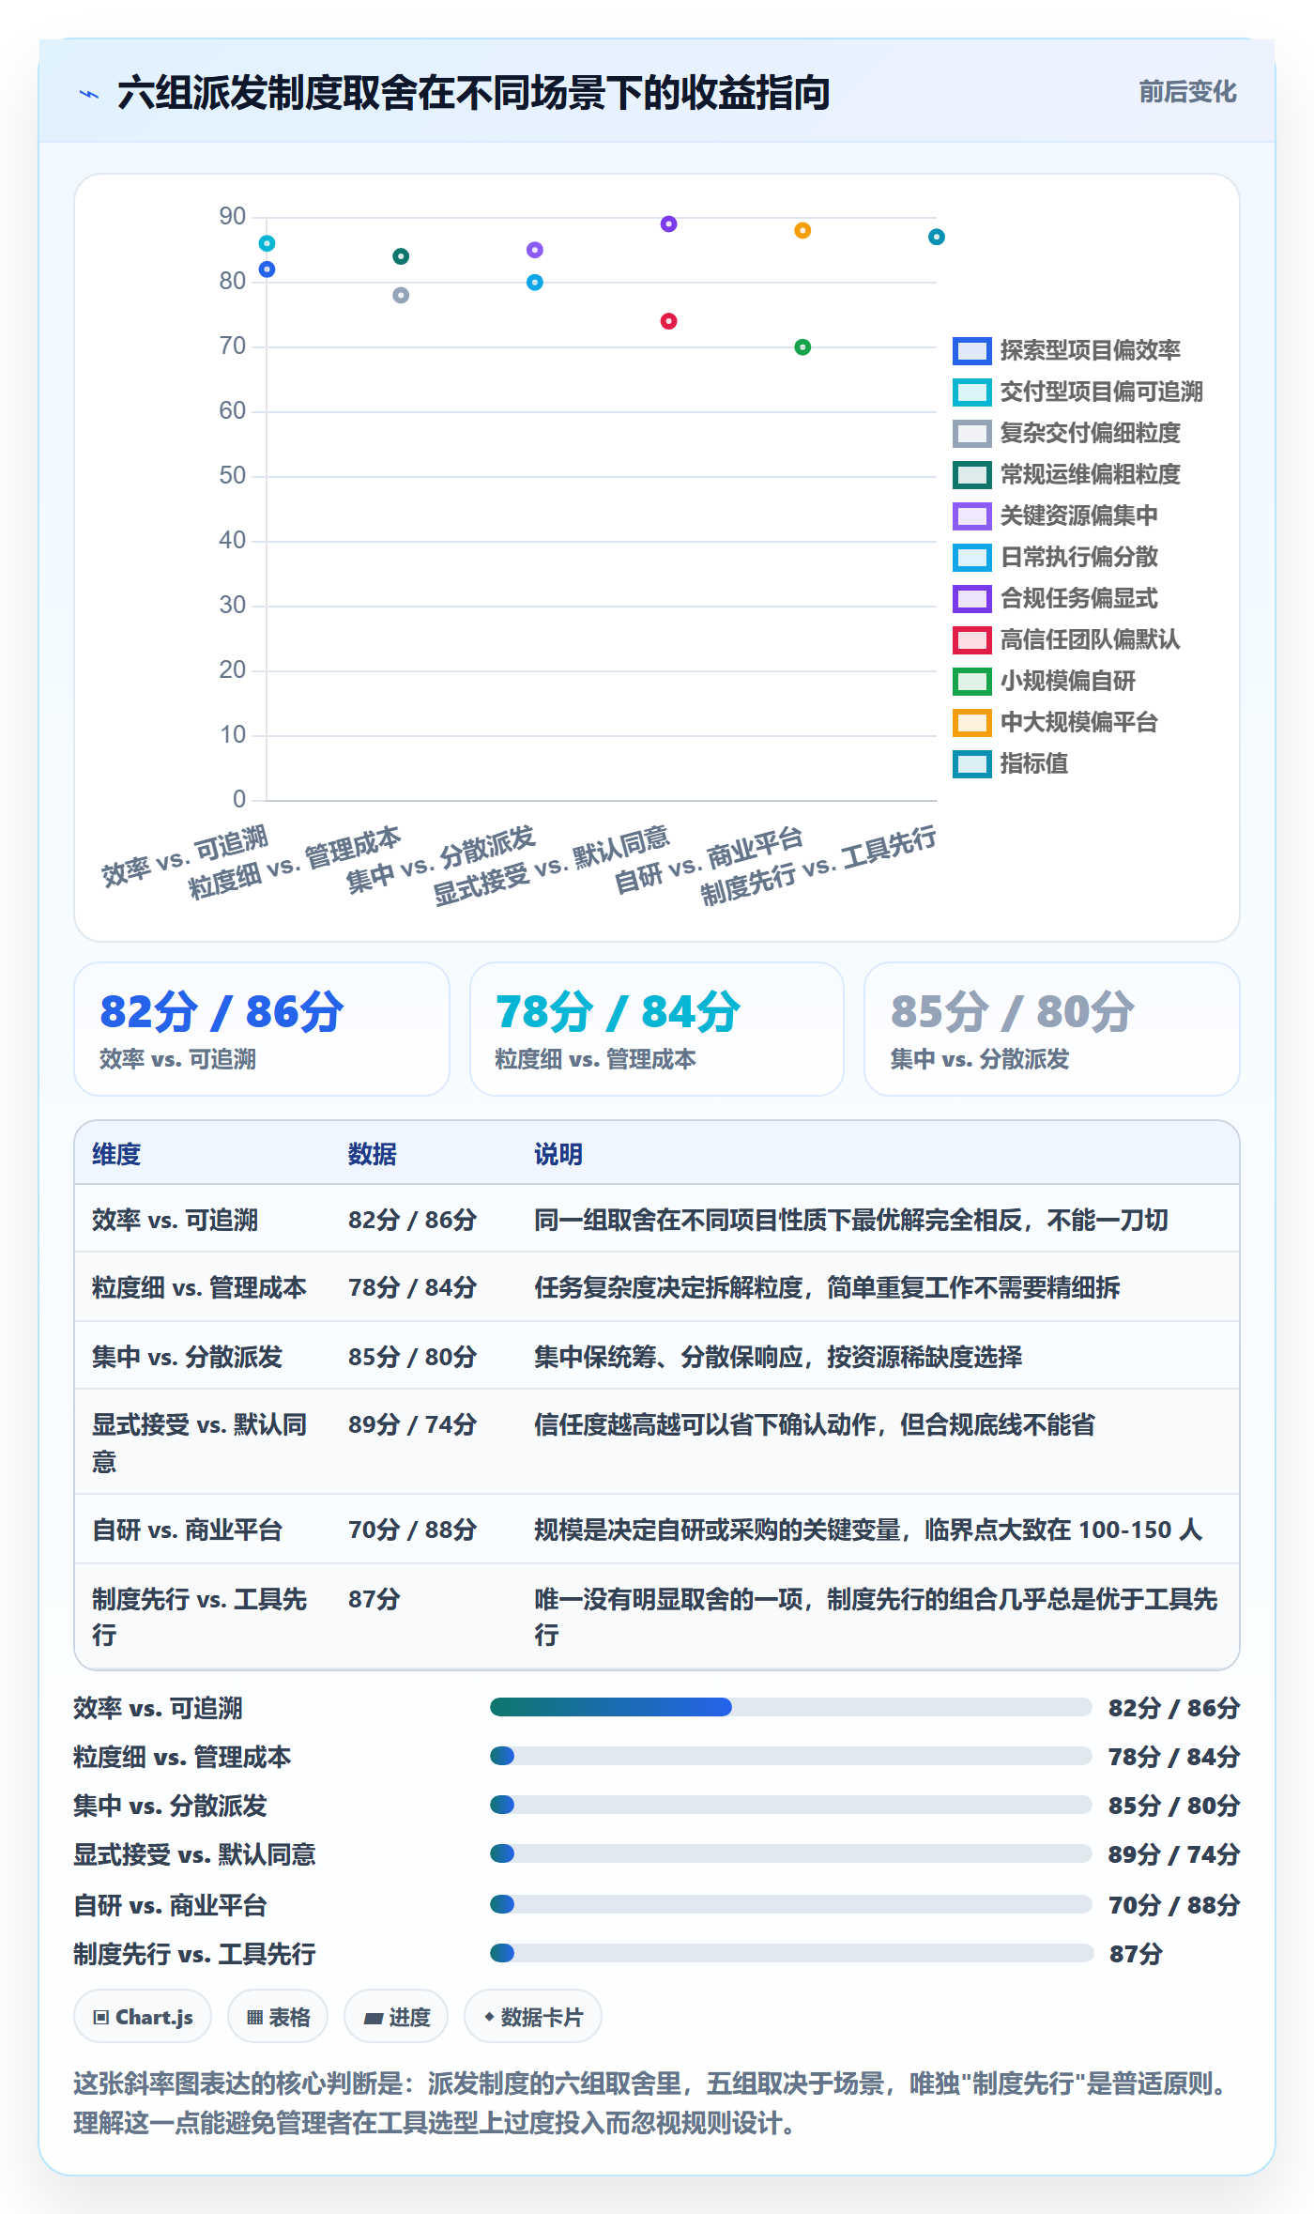Select the Chart.js tag chip
The width and height of the screenshot is (1314, 2214).
click(x=143, y=2016)
